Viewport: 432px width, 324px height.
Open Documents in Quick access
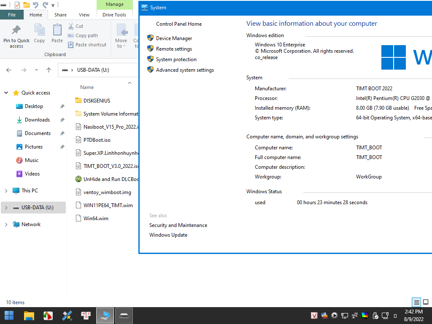(x=38, y=133)
